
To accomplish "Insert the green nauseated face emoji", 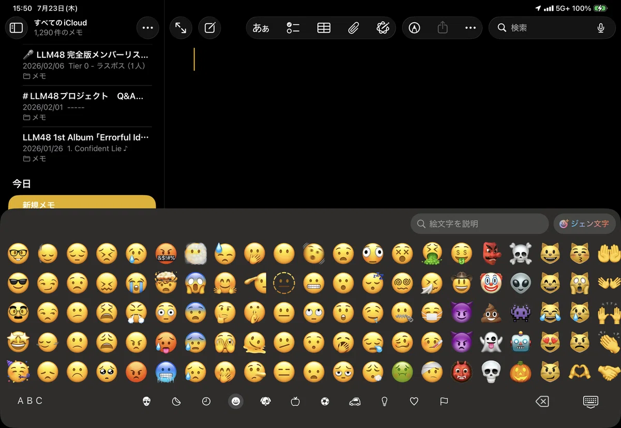I will pos(402,372).
